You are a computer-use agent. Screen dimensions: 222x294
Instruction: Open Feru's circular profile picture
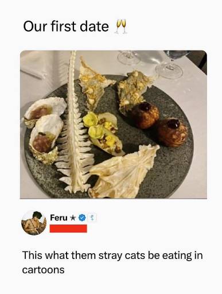[34, 223]
